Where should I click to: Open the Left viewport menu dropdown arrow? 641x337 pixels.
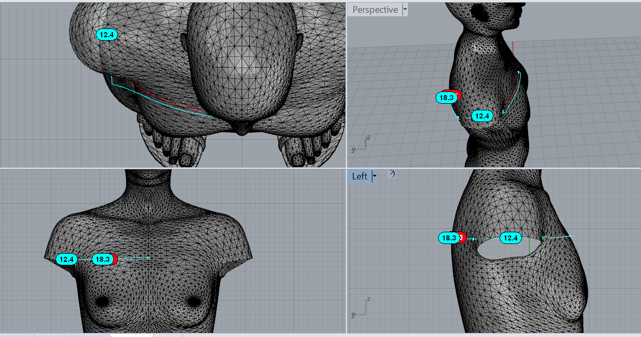(374, 176)
